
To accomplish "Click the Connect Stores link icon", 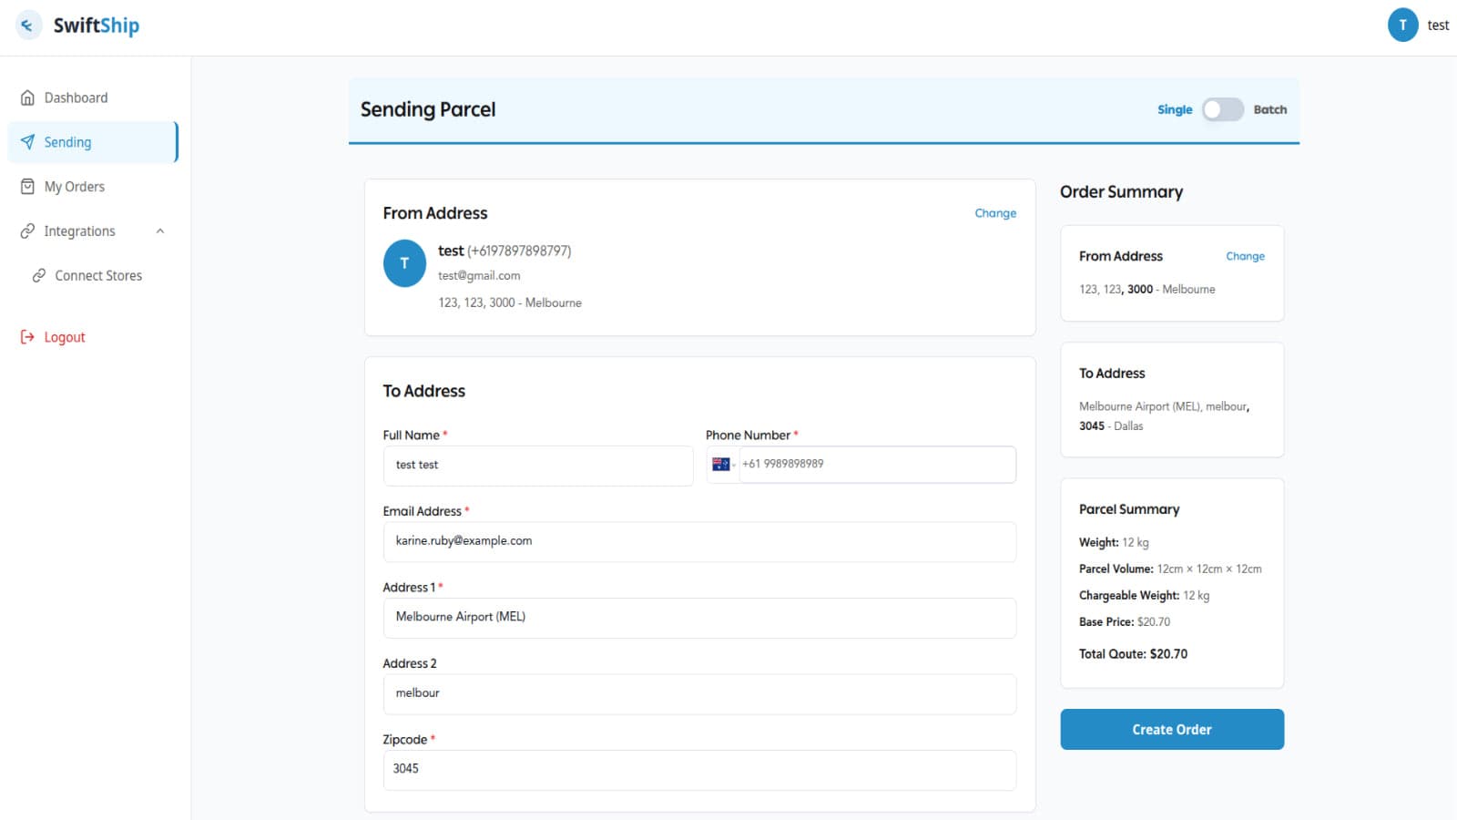I will pos(39,276).
